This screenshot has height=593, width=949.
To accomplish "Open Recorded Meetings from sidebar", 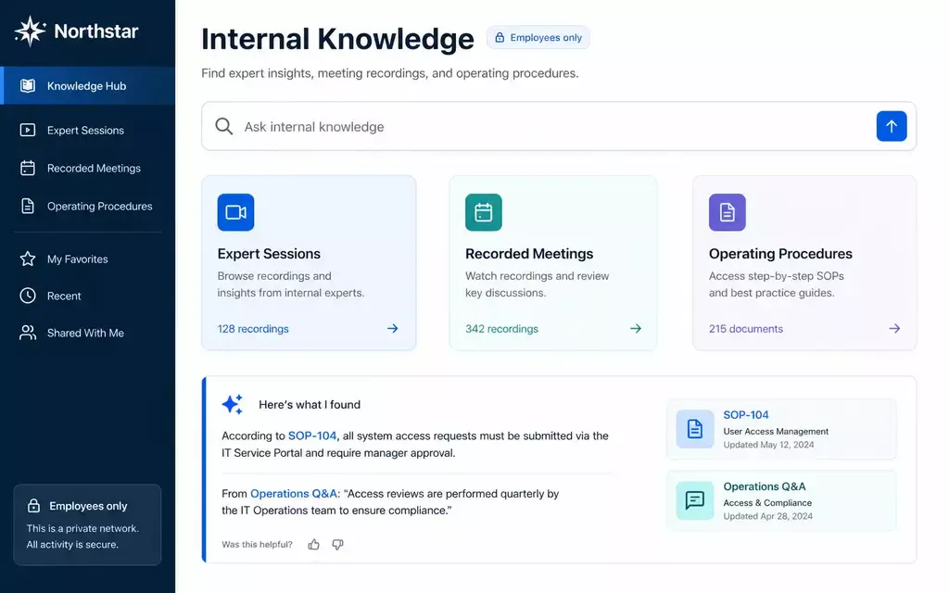I will (88, 169).
